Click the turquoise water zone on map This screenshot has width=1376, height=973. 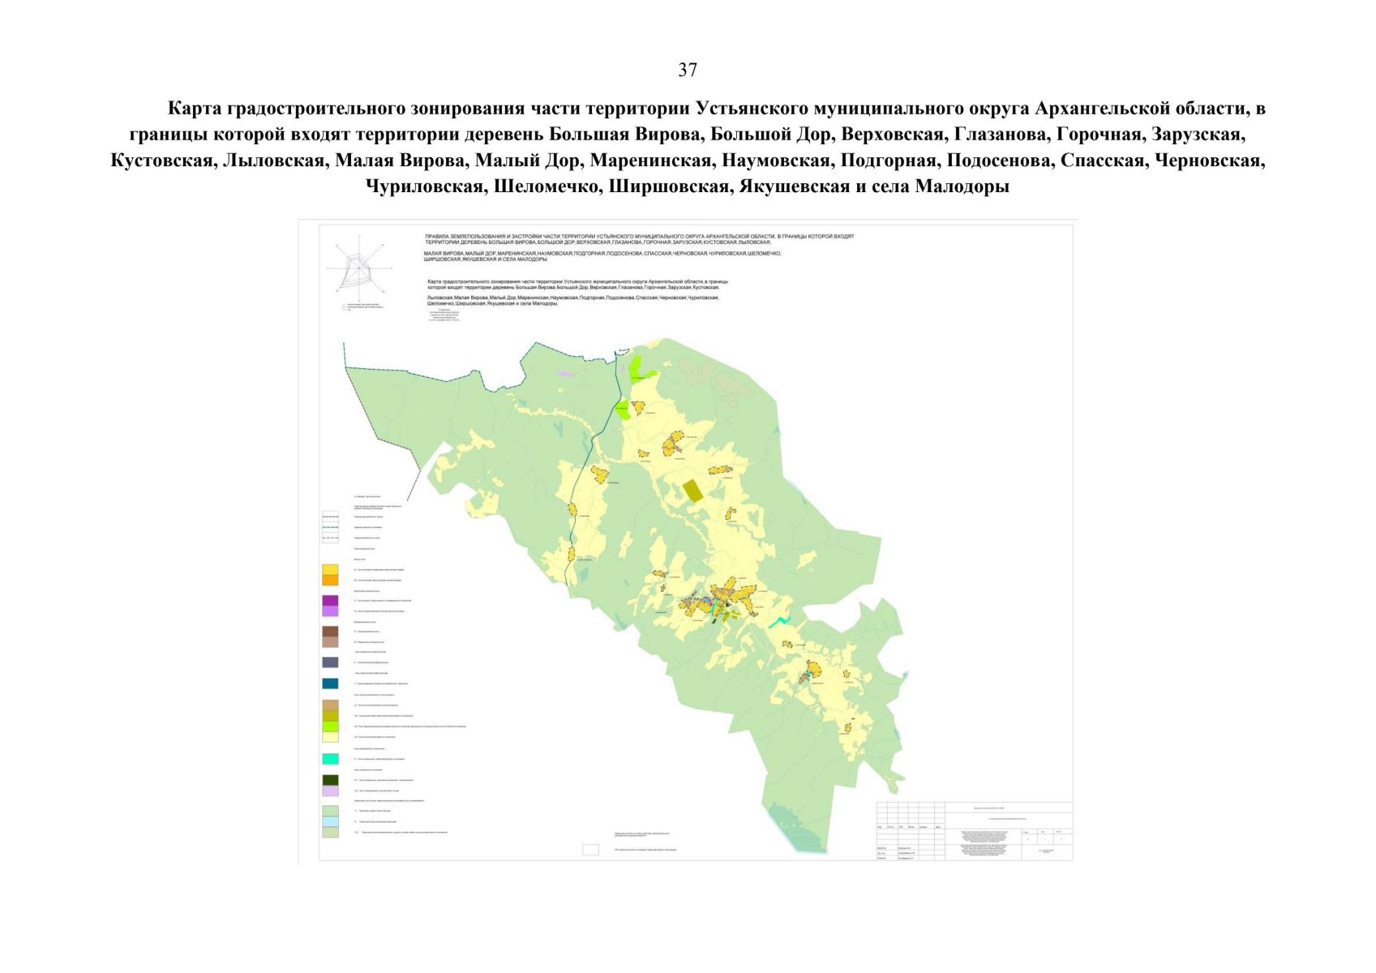779,622
